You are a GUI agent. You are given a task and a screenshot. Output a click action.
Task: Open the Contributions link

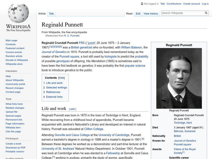[174, 4]
